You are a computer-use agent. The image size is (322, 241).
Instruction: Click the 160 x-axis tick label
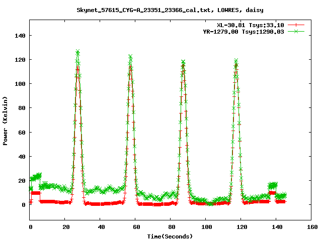(x=312, y=227)
